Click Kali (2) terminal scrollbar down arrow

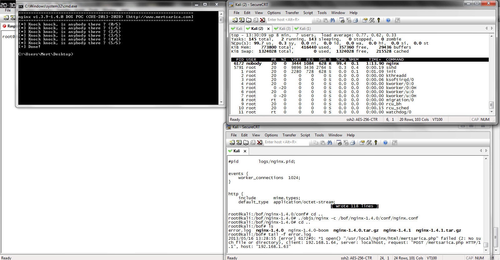tap(491, 111)
